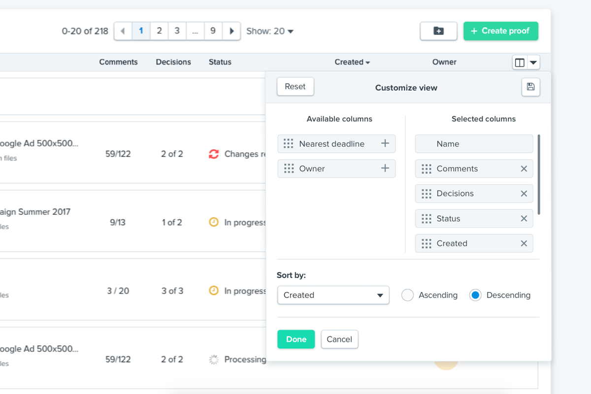Save the customized view using floppy disk icon
The image size is (591, 394).
pos(530,87)
